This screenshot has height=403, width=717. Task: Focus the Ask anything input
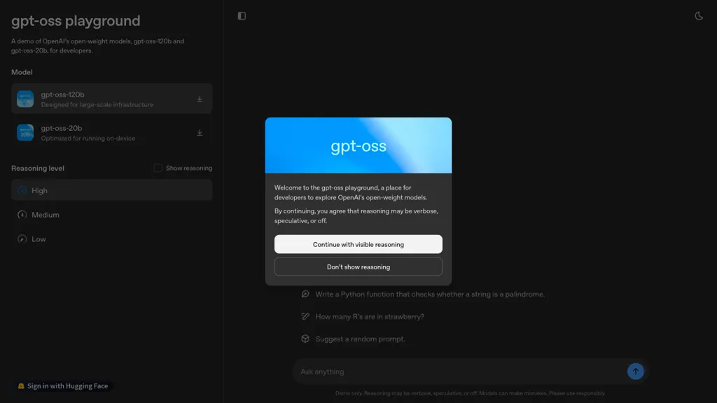[461, 372]
